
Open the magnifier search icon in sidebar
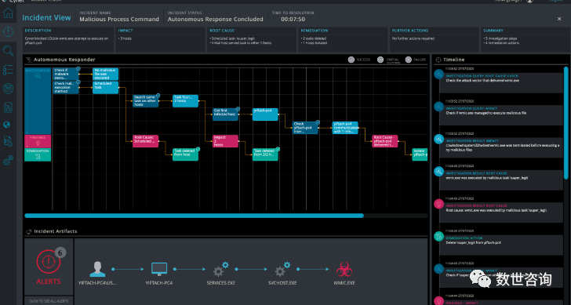(8, 51)
